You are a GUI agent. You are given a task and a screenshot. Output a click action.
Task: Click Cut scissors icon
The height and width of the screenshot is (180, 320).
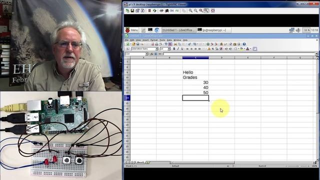(x=175, y=44)
